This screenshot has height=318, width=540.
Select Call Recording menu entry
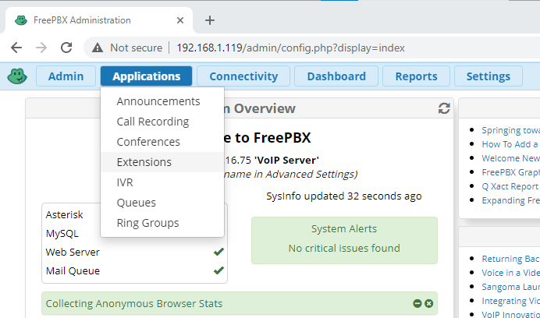pyautogui.click(x=162, y=122)
